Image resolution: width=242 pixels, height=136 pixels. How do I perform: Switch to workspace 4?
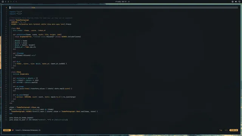14,2
